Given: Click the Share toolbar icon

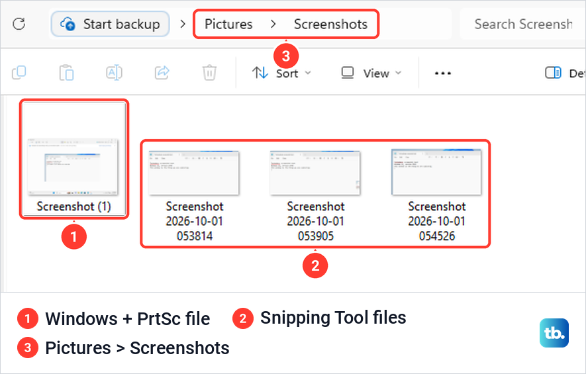Looking at the screenshot, I should [x=162, y=72].
